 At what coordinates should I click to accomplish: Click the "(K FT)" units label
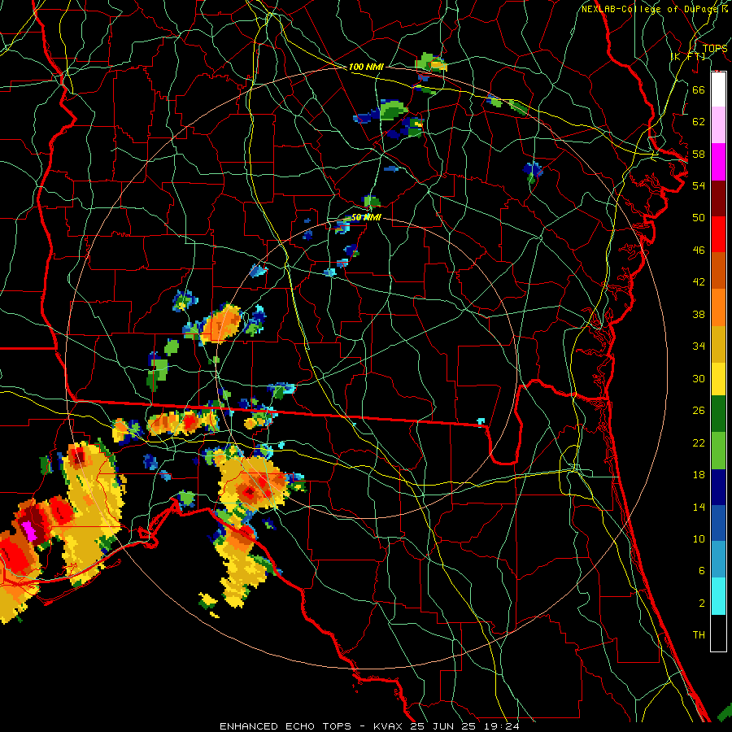(688, 56)
